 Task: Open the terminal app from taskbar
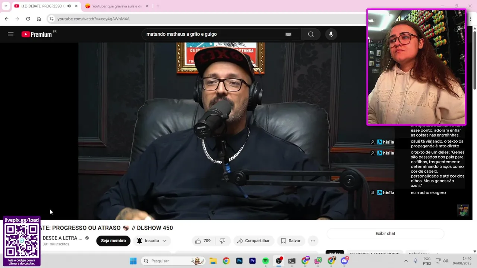292,261
